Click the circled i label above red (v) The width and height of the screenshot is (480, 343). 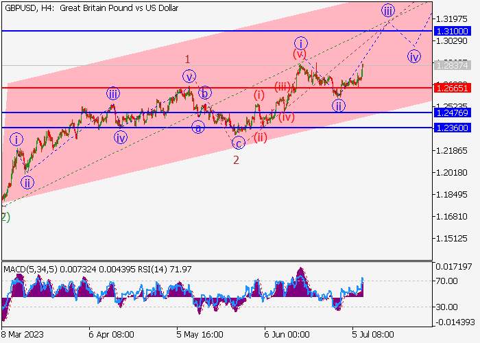pos(301,43)
